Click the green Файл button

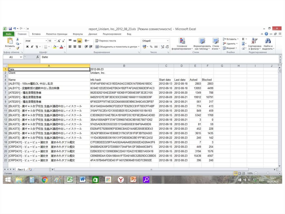tap(8, 34)
